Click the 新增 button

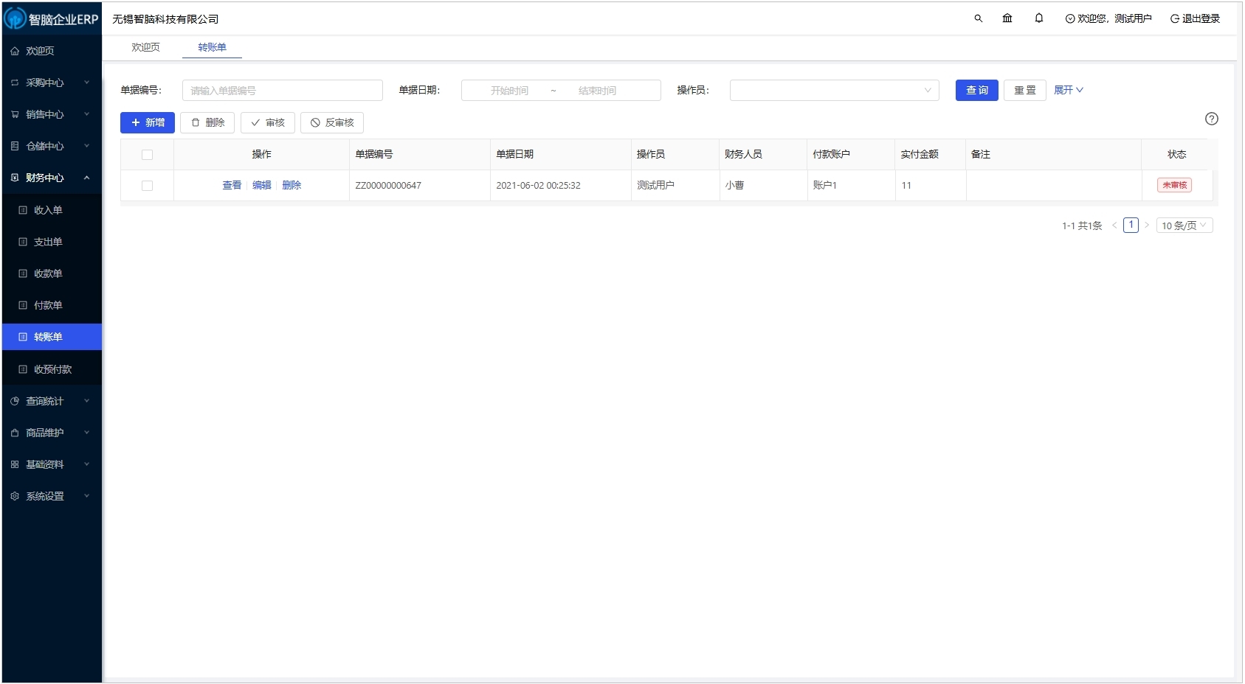click(x=148, y=122)
